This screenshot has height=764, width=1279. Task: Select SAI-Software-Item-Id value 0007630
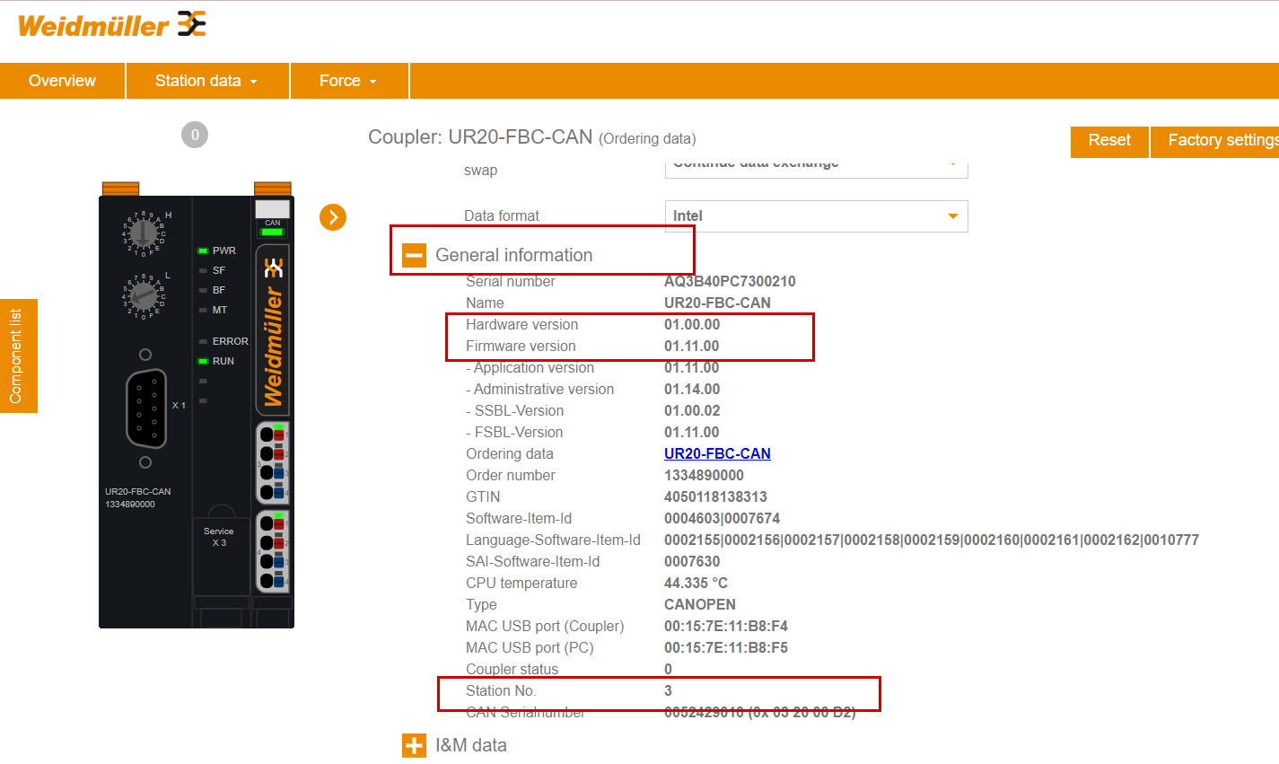click(692, 561)
